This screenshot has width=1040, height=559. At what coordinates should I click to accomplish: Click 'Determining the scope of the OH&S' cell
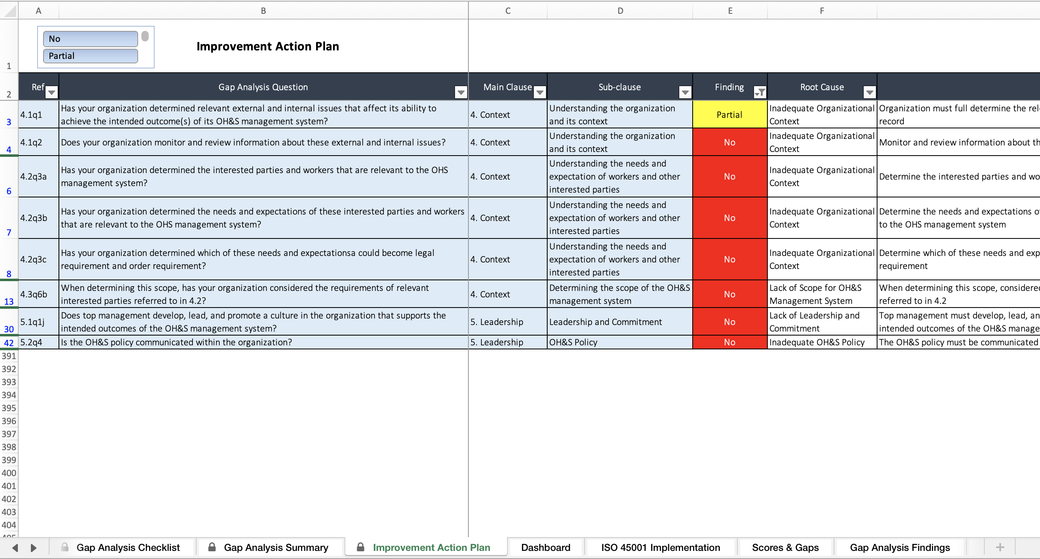[620, 294]
